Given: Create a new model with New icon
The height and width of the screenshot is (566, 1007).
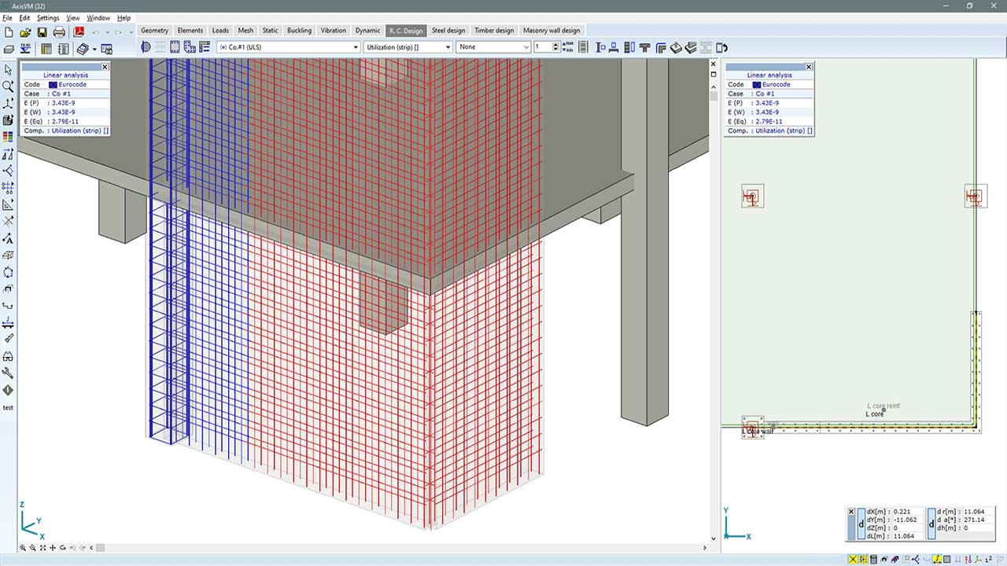Looking at the screenshot, I should pos(9,32).
